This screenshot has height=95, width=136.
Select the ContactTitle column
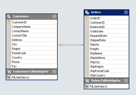click(34, 35)
